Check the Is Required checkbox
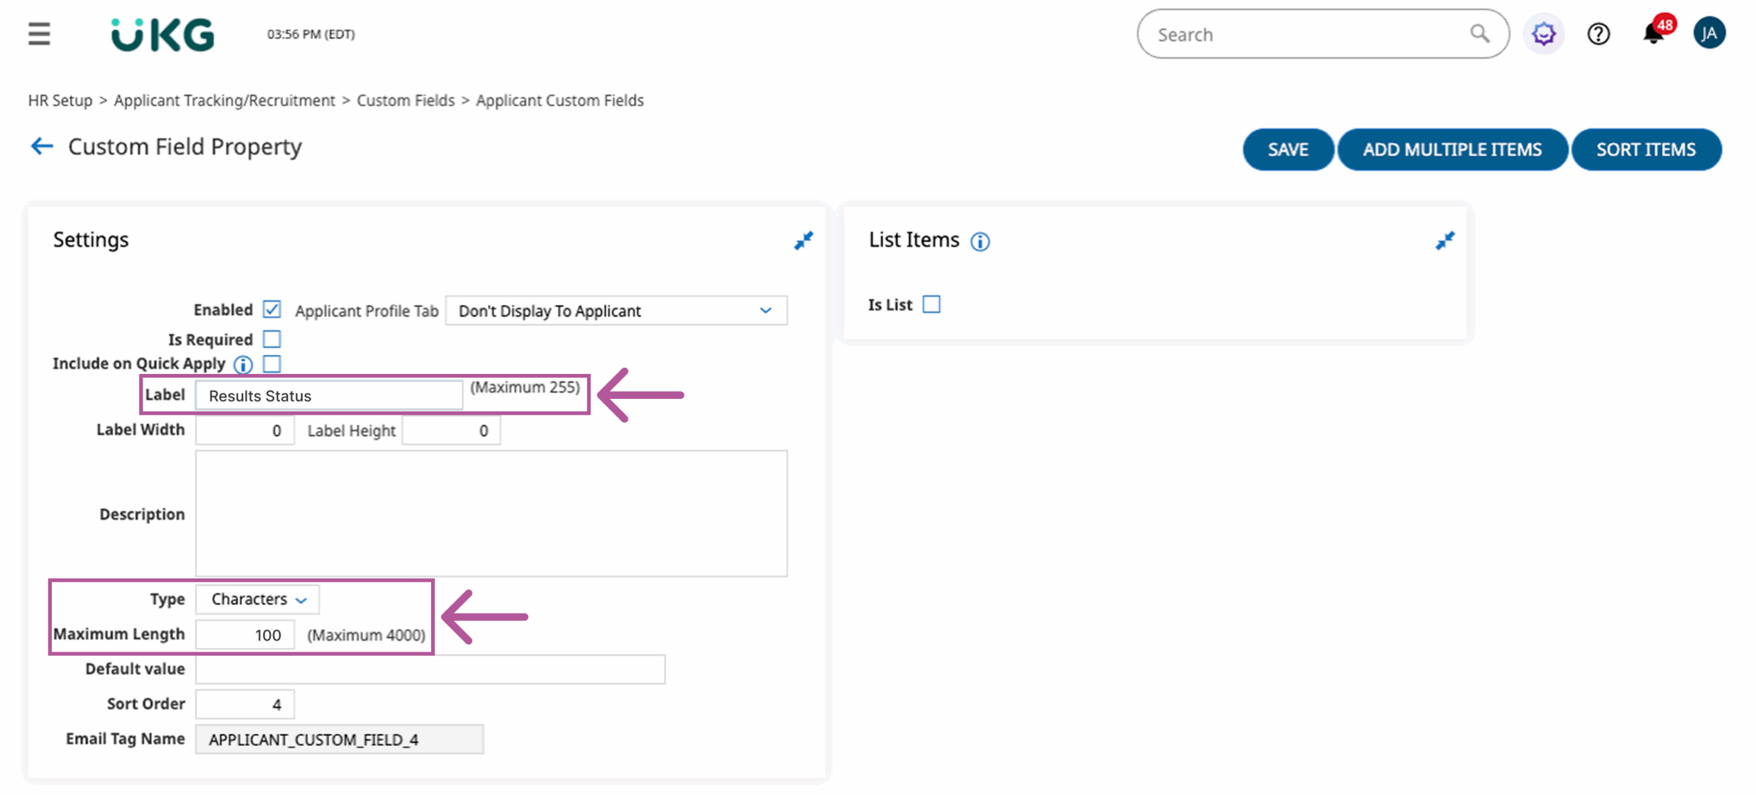The height and width of the screenshot is (795, 1756). [272, 339]
